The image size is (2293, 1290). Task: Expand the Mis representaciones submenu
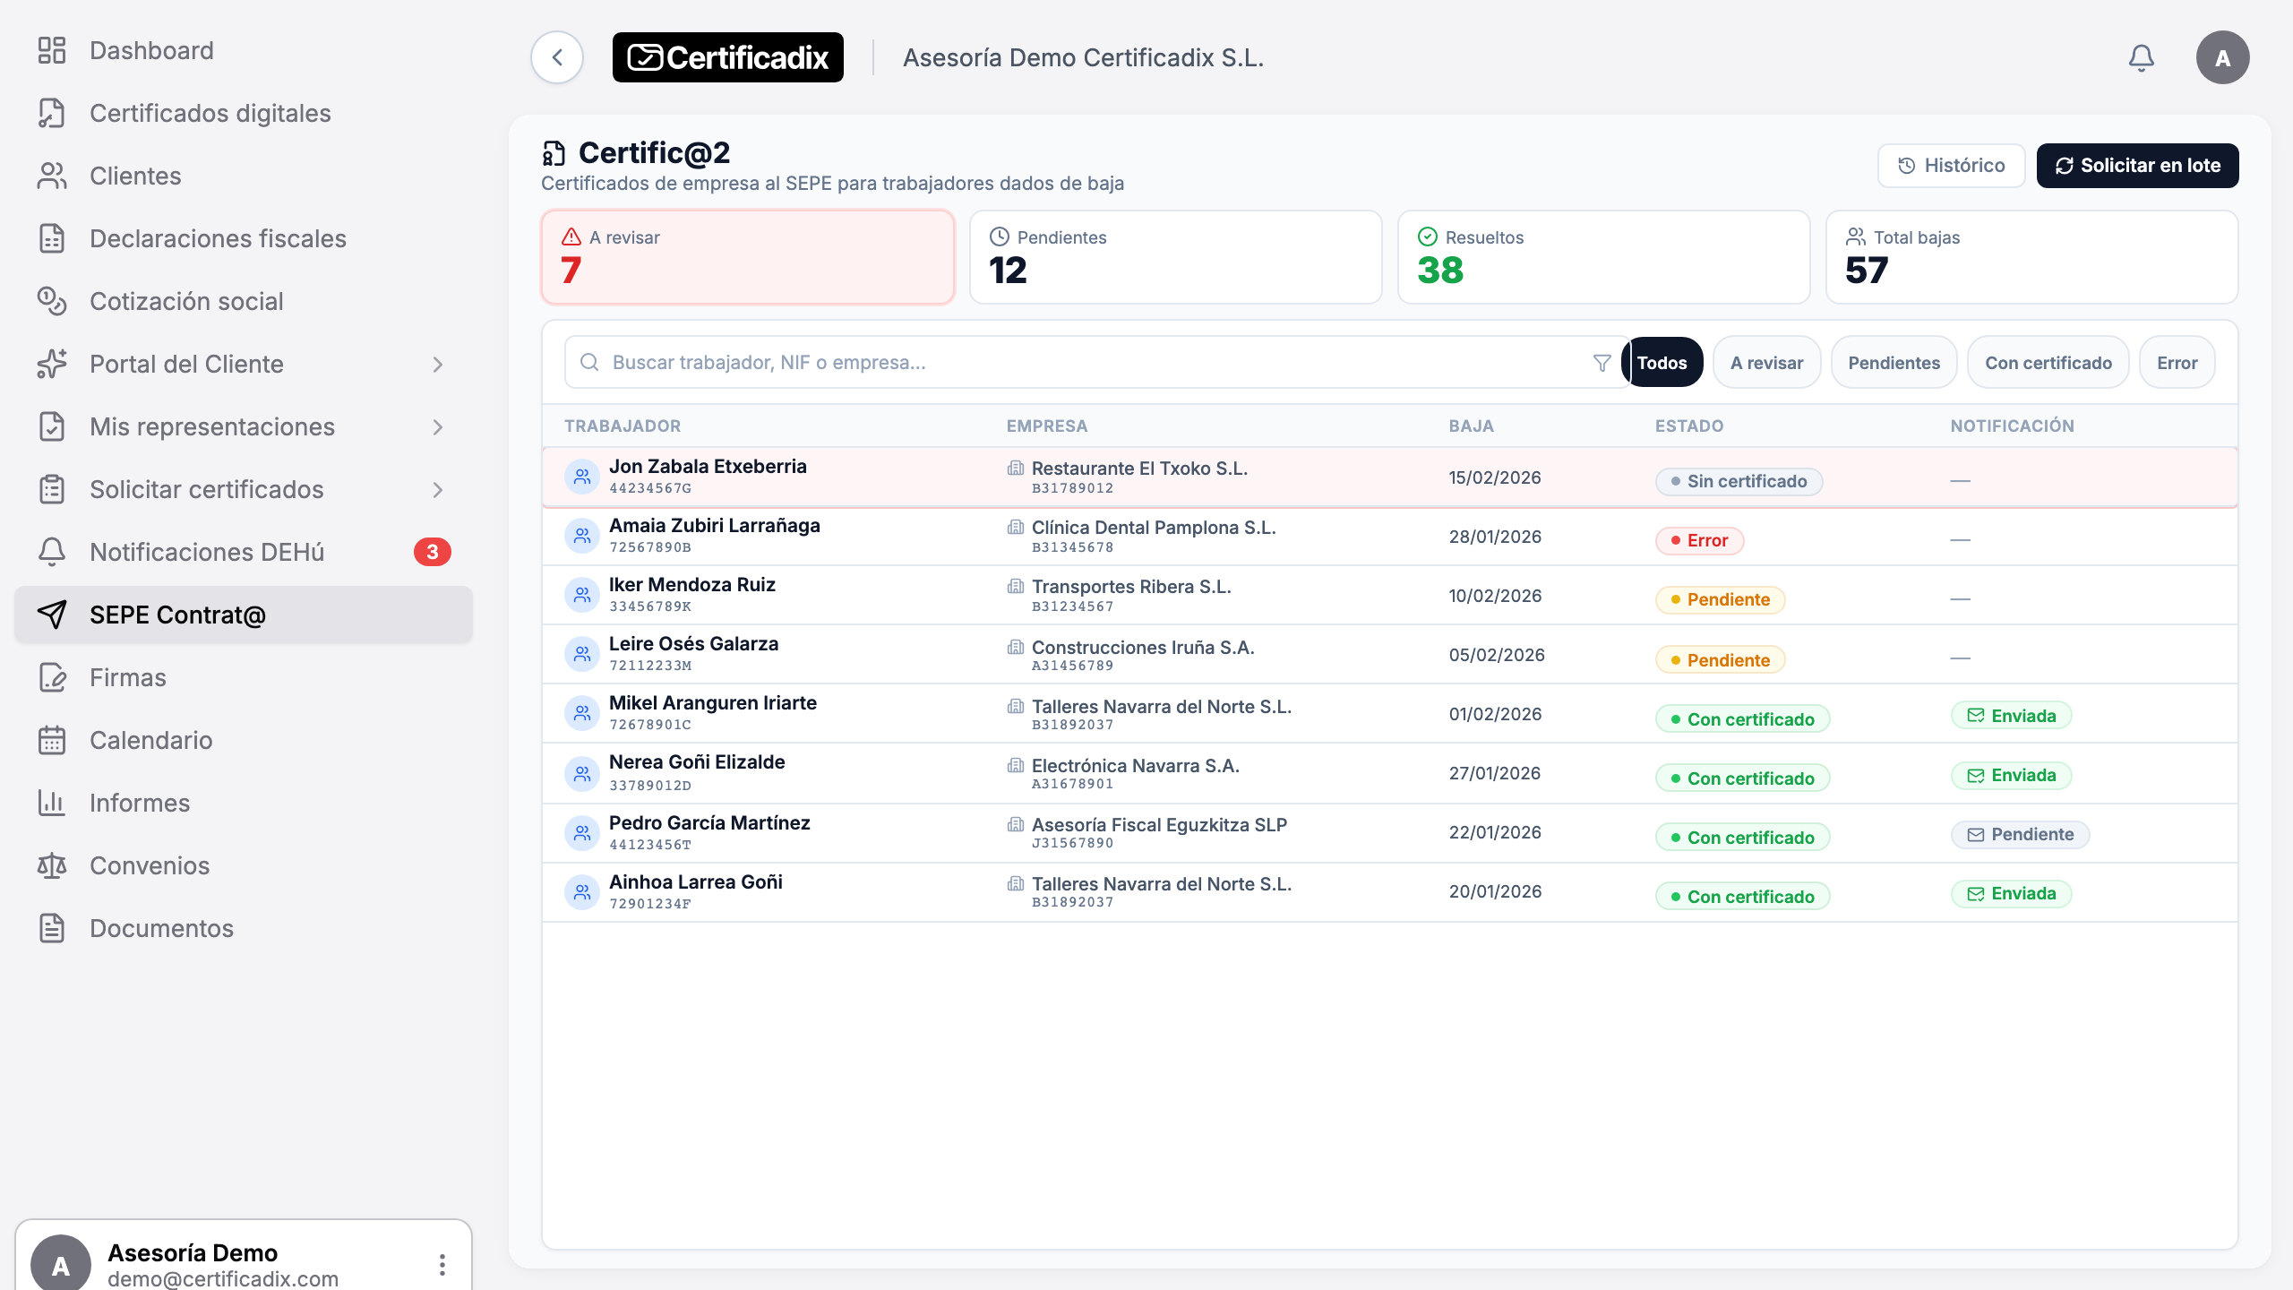coord(438,426)
